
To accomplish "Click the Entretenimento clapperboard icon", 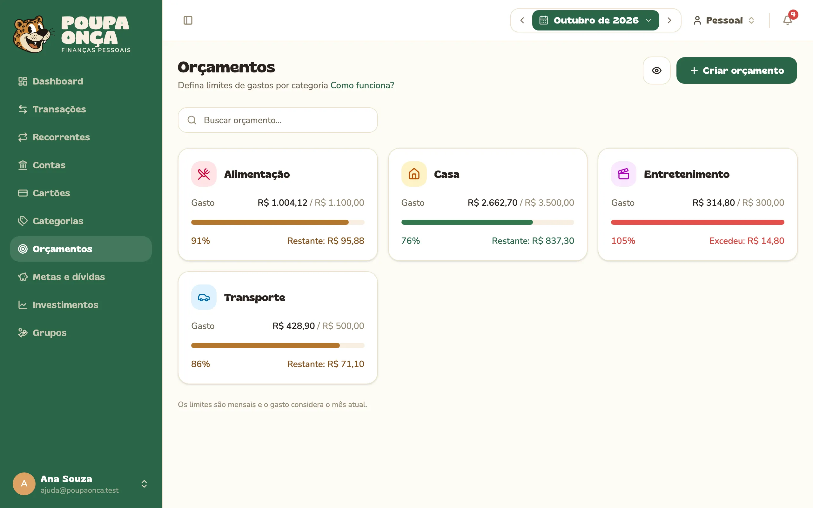I will pos(623,174).
